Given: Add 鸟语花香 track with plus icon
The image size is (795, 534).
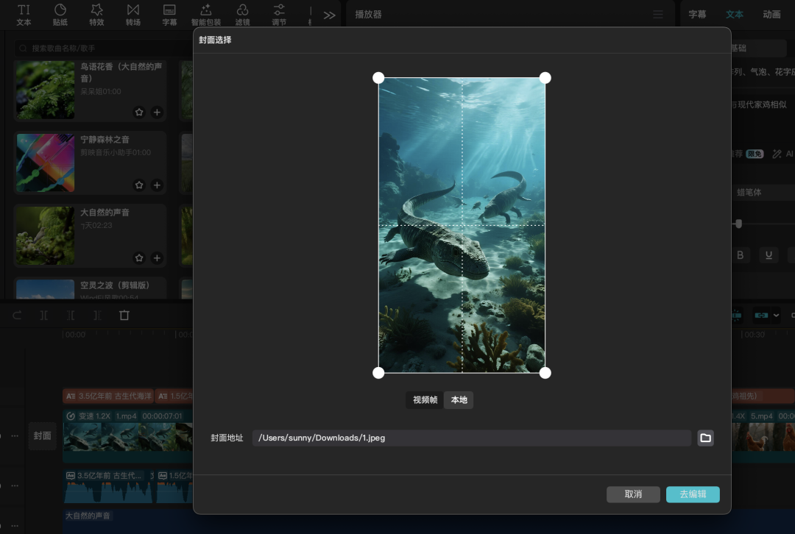Looking at the screenshot, I should 157,112.
